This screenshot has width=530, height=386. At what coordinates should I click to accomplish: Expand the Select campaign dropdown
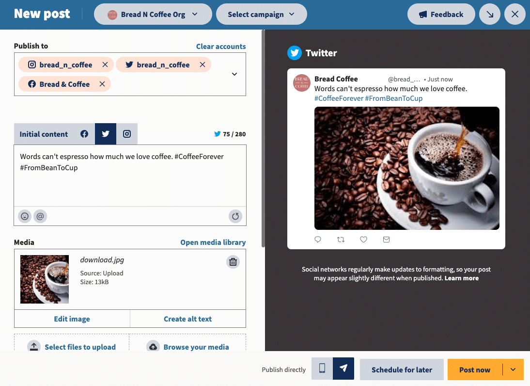[x=261, y=14]
